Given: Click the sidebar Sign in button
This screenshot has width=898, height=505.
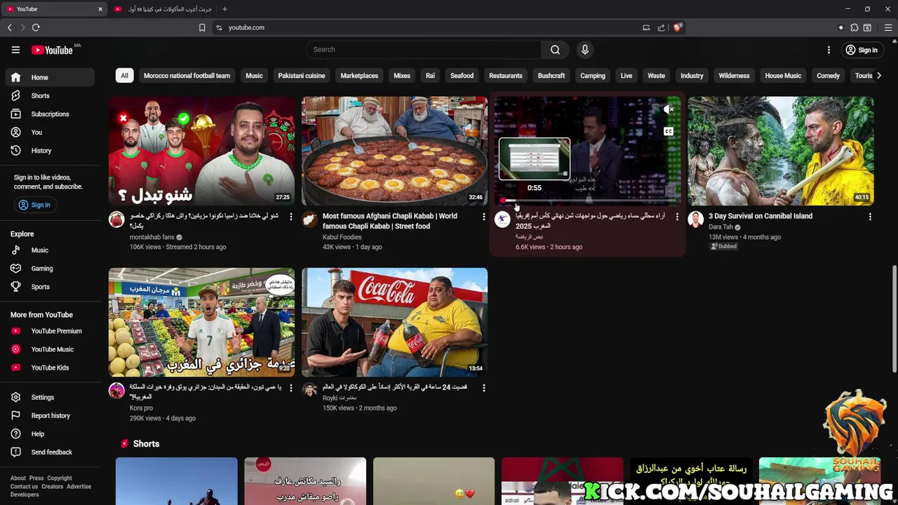Looking at the screenshot, I should click(34, 205).
